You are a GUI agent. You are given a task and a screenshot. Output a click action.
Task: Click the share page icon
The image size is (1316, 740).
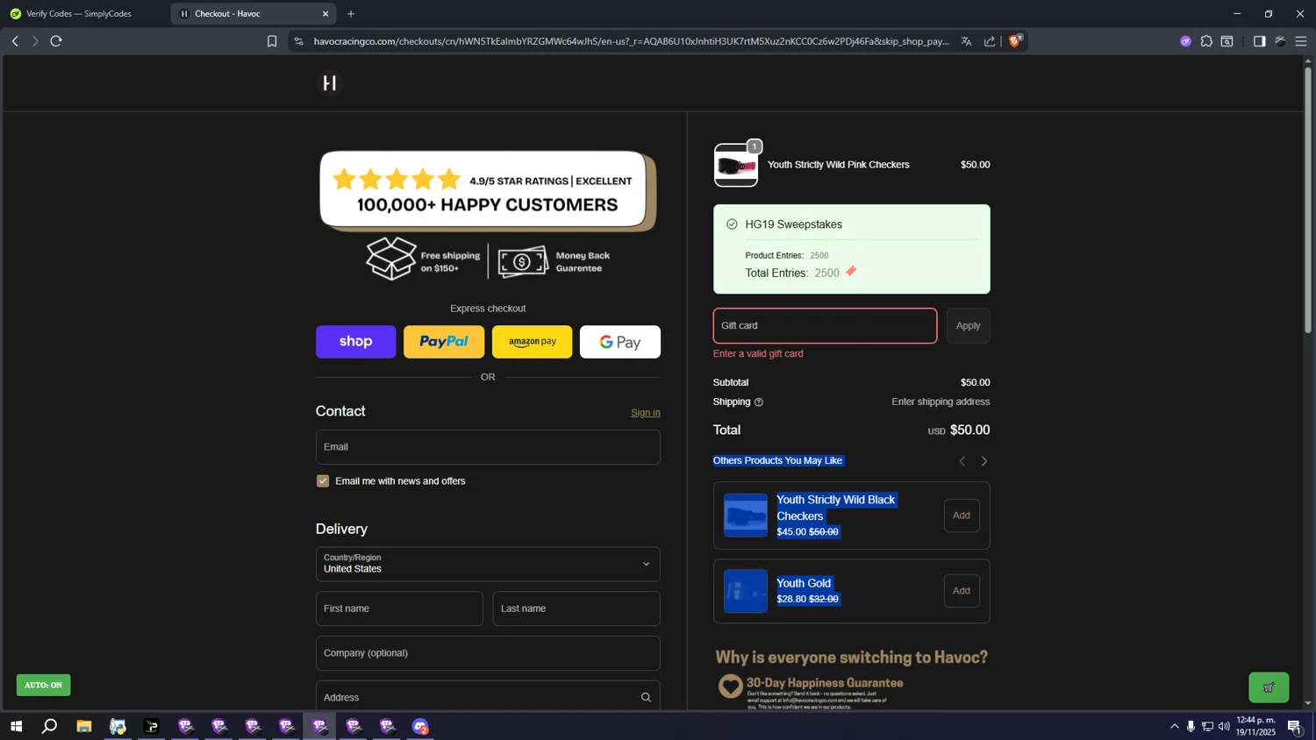[990, 41]
